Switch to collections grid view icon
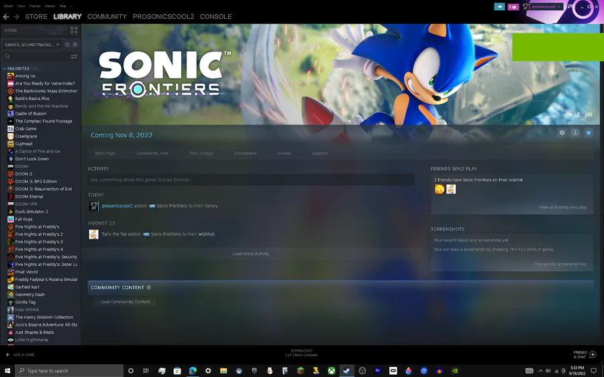Image resolution: width=604 pixels, height=377 pixels. point(74,30)
